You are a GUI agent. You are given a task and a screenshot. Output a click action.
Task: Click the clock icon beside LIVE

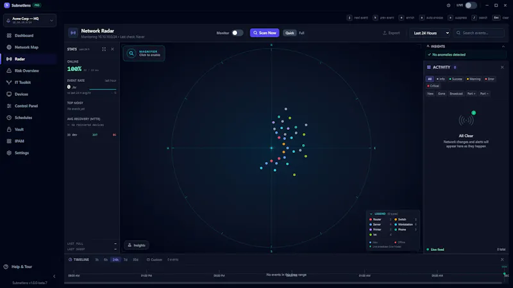pos(448,5)
